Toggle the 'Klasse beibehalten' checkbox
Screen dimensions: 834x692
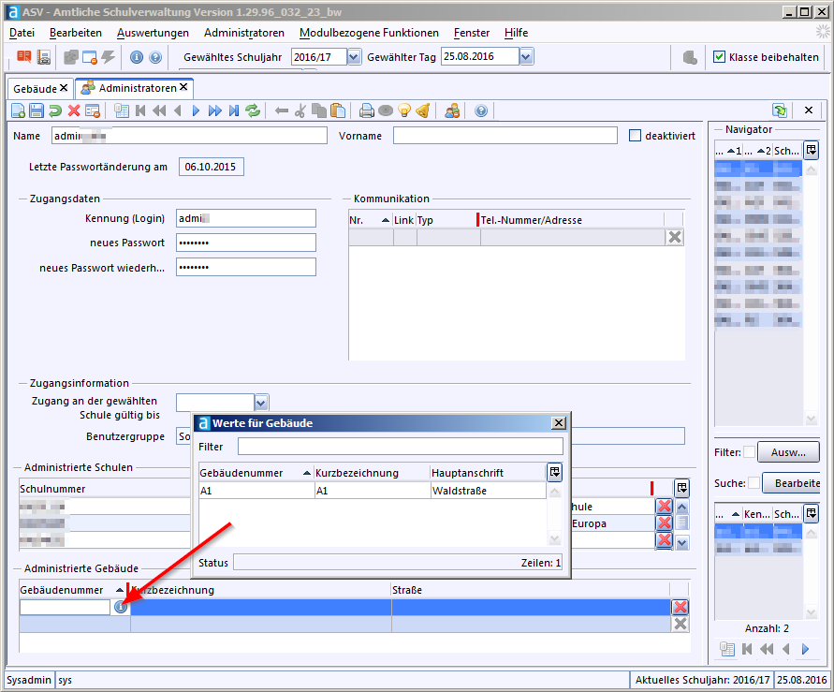(719, 57)
